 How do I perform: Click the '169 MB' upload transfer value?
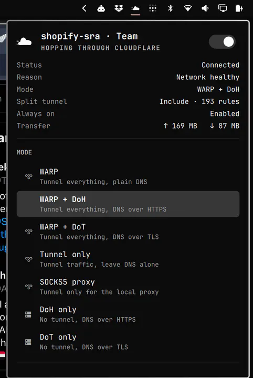(x=180, y=126)
